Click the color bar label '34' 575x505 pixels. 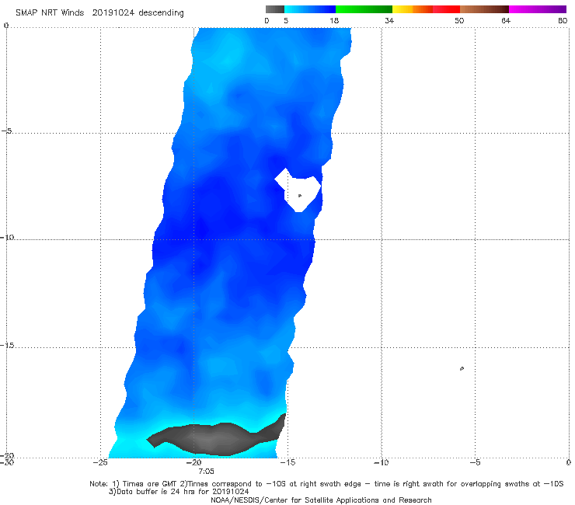click(x=389, y=21)
